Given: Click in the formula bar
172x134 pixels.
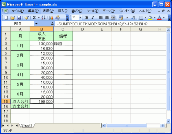Looking at the screenshot, I should pyautogui.click(x=112, y=24).
